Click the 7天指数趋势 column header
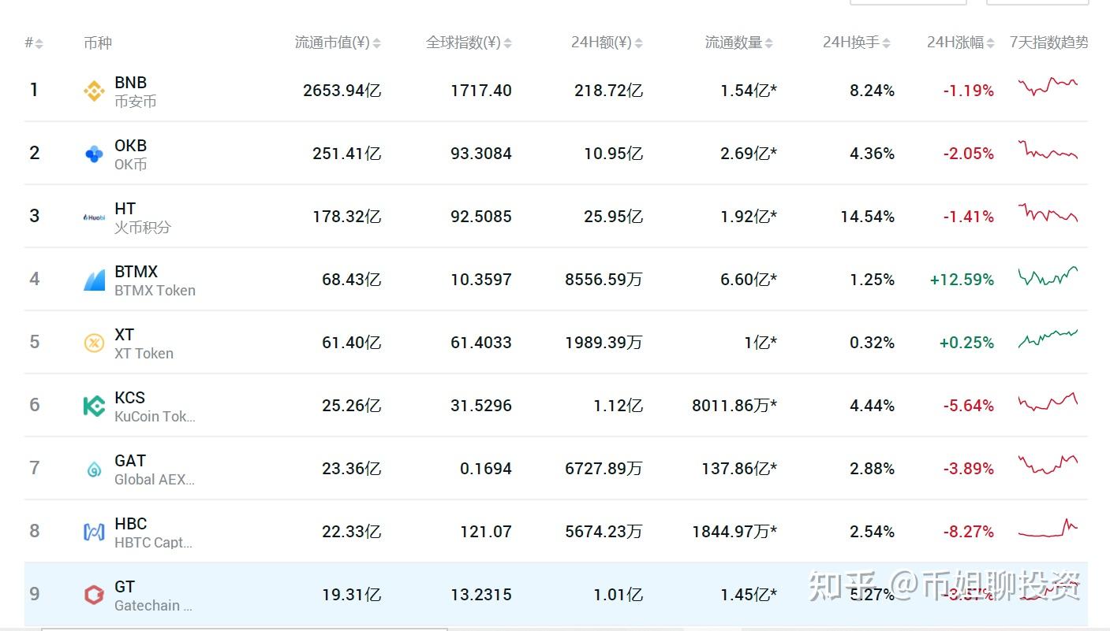The height and width of the screenshot is (631, 1110). [1048, 43]
